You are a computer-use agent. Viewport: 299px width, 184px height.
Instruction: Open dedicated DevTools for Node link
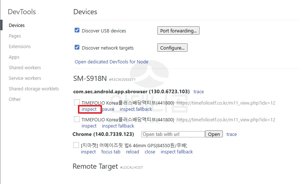click(111, 62)
